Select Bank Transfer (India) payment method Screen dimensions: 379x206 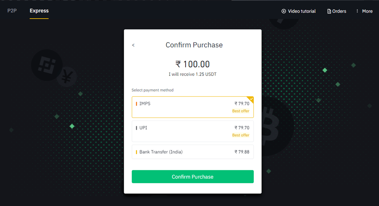tap(193, 152)
